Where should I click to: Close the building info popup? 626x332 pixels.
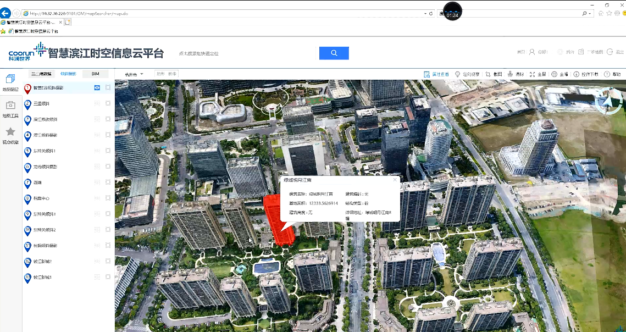coord(395,180)
